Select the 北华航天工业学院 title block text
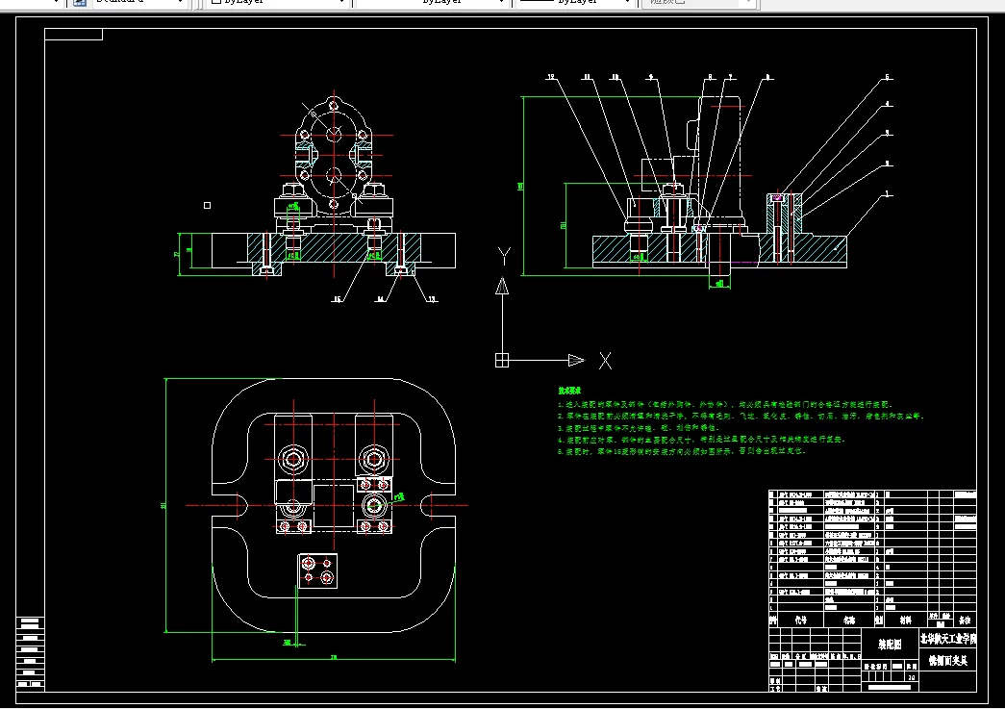 (948, 639)
